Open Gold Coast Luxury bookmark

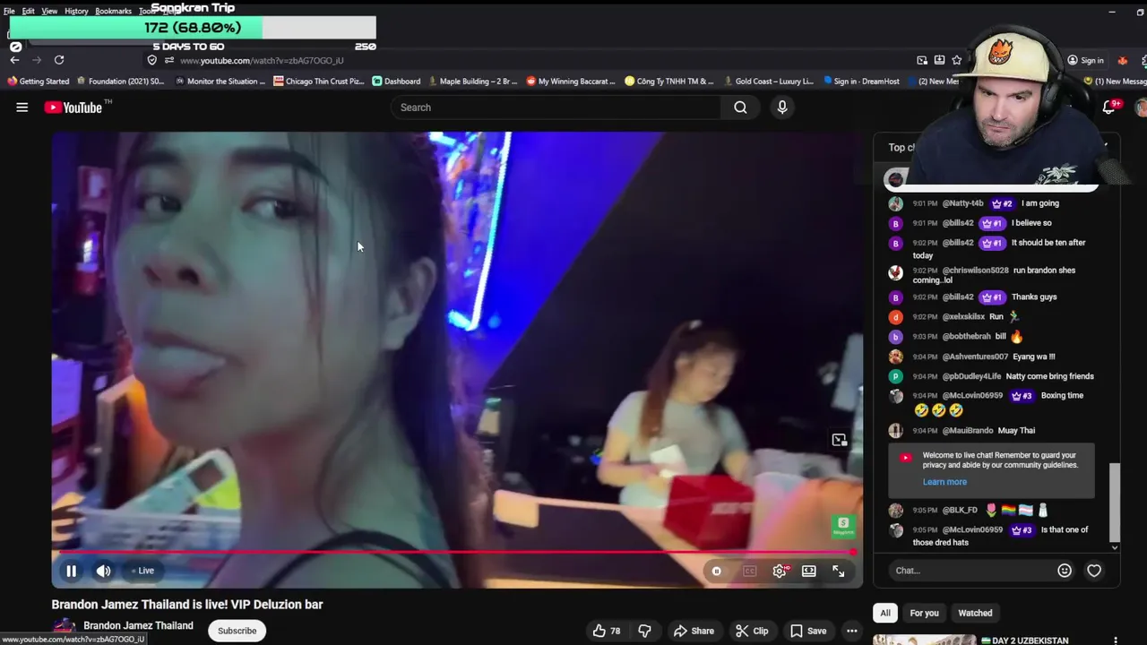768,82
